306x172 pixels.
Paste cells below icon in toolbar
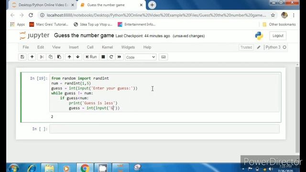click(x=59, y=57)
